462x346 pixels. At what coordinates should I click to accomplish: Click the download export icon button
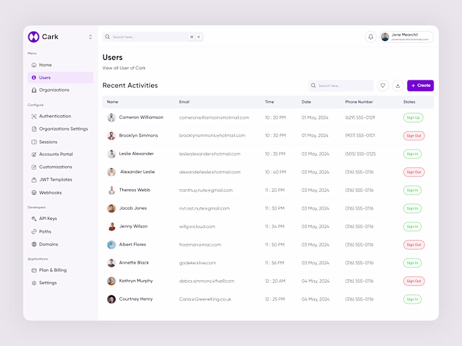tap(398, 86)
